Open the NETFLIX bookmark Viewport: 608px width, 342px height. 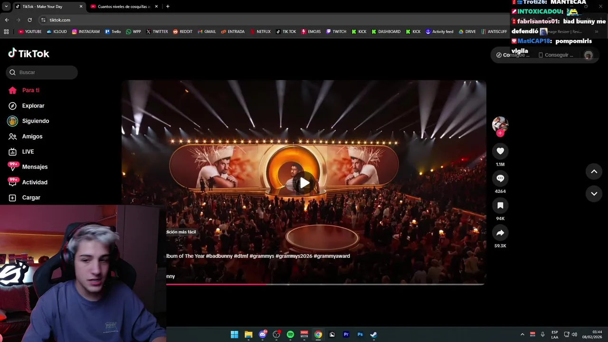260,31
